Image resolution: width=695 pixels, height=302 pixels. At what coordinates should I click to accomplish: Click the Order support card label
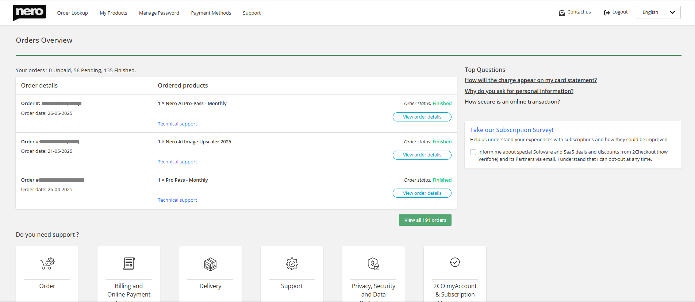(47, 286)
